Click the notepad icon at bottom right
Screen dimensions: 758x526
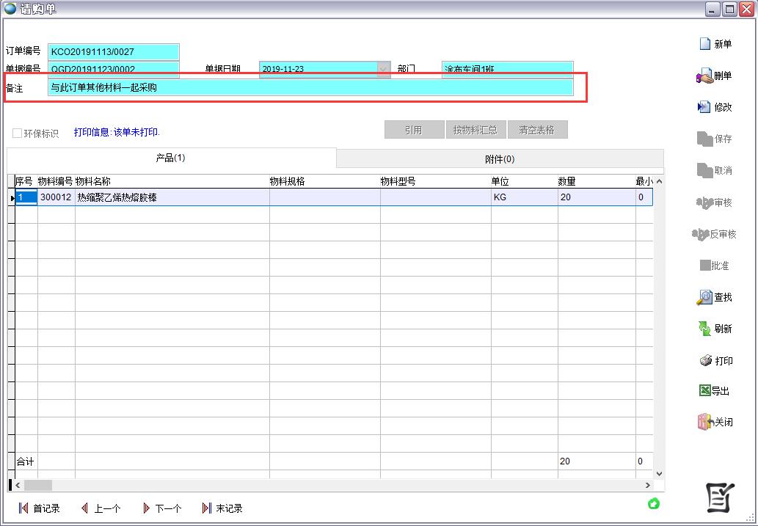720,497
